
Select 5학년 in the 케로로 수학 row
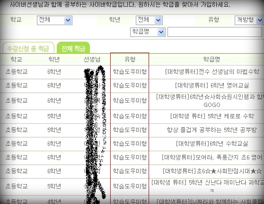(54, 116)
